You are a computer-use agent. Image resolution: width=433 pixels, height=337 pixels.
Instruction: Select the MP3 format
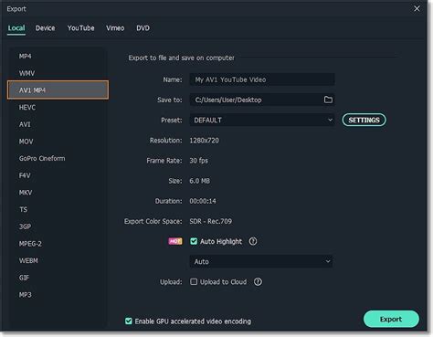point(26,295)
